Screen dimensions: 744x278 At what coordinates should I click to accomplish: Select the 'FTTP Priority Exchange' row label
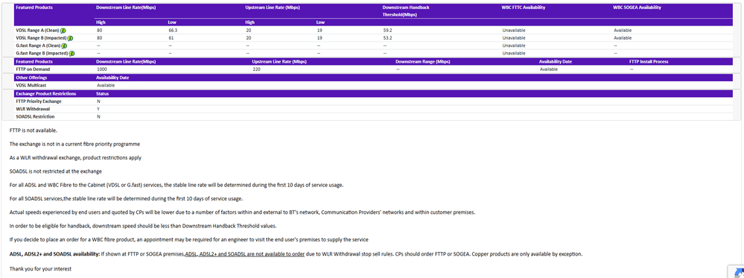click(x=39, y=101)
